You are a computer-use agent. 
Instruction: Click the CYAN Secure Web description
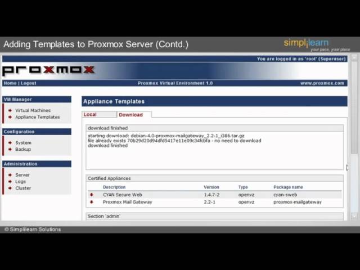[x=123, y=195]
